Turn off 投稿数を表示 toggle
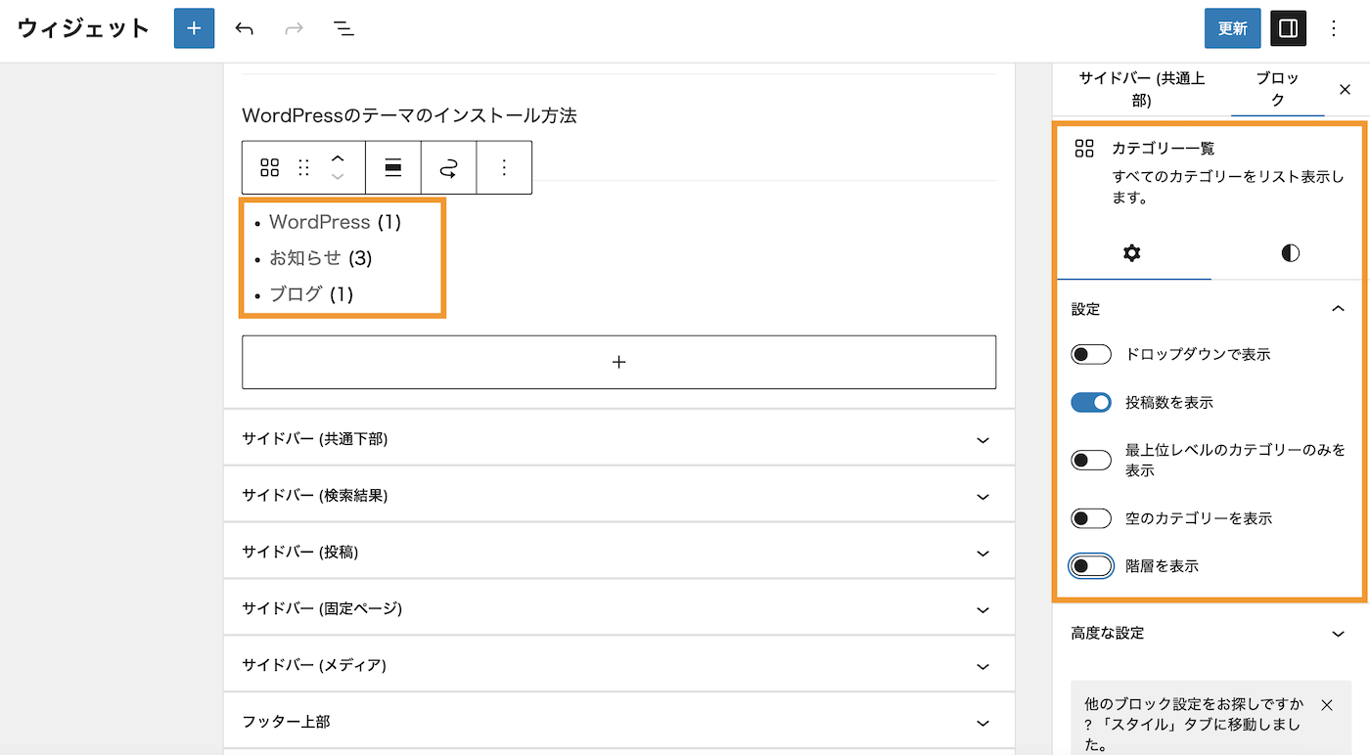This screenshot has height=755, width=1370. coord(1091,402)
